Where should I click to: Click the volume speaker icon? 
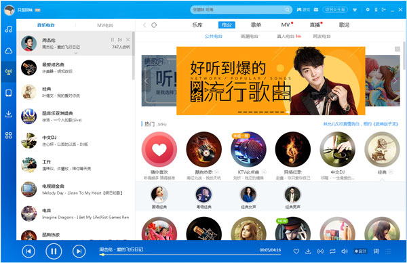[345, 251]
